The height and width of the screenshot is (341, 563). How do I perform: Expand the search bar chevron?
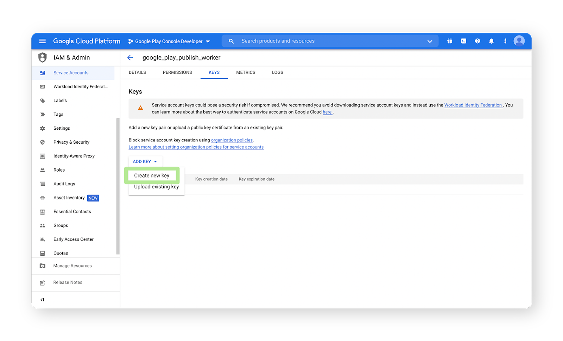click(430, 41)
